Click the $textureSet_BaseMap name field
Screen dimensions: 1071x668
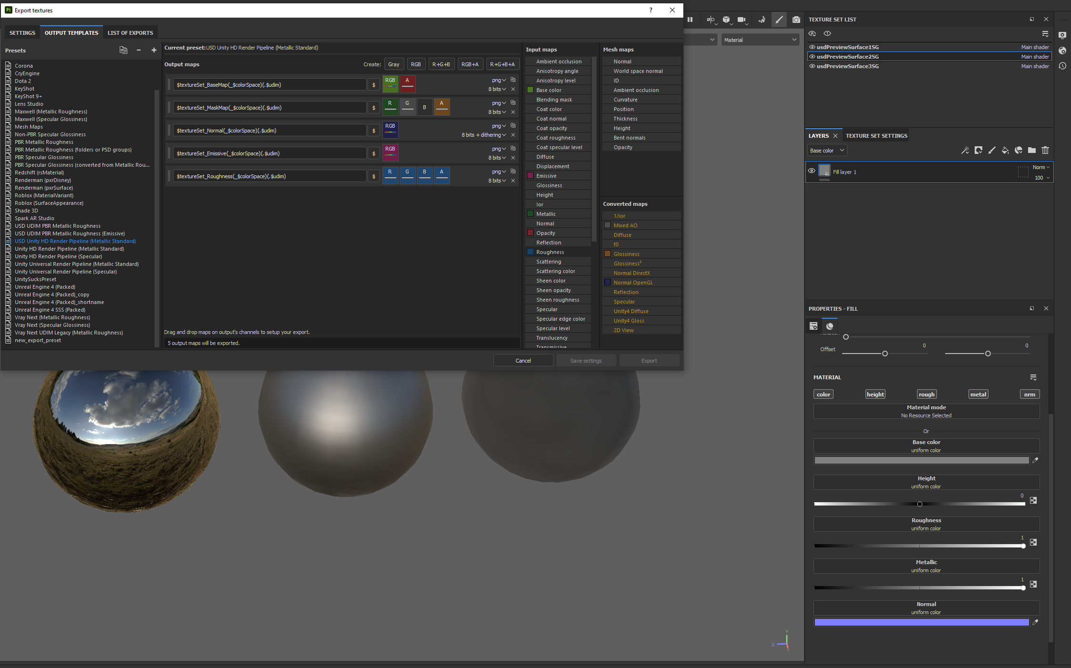(x=269, y=85)
